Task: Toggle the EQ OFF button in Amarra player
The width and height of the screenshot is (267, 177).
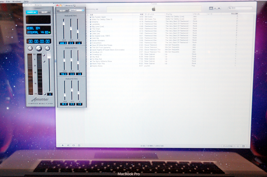Action: 44,12
